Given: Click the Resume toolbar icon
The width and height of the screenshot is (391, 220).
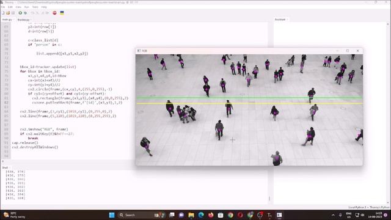Looking at the screenshot, I should click(x=48, y=13).
